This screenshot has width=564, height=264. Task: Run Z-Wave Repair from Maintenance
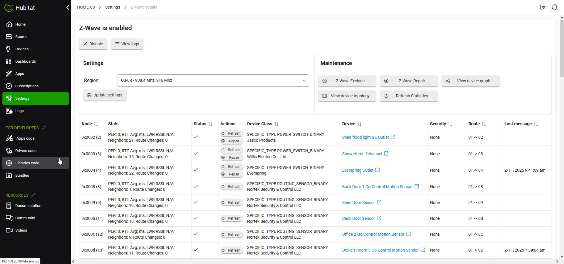tap(409, 81)
